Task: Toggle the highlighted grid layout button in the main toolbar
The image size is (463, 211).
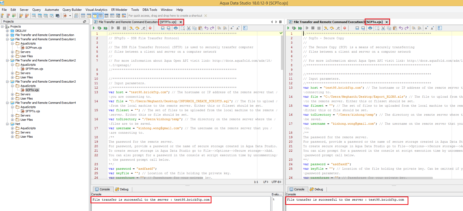Action: coord(100,16)
